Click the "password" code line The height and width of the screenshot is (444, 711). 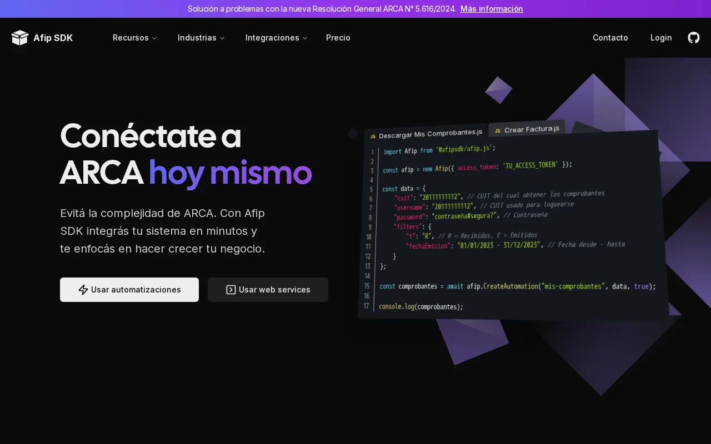coord(470,215)
